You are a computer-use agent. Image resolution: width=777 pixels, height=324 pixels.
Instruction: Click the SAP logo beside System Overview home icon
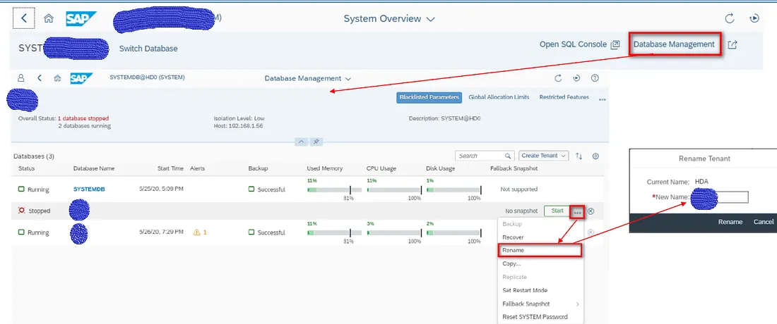pos(81,19)
